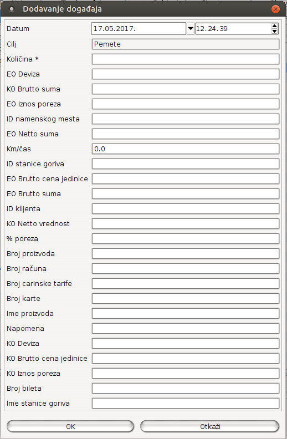Increase time with the up spinner arrow
This screenshot has height=439, width=287.
click(x=274, y=25)
